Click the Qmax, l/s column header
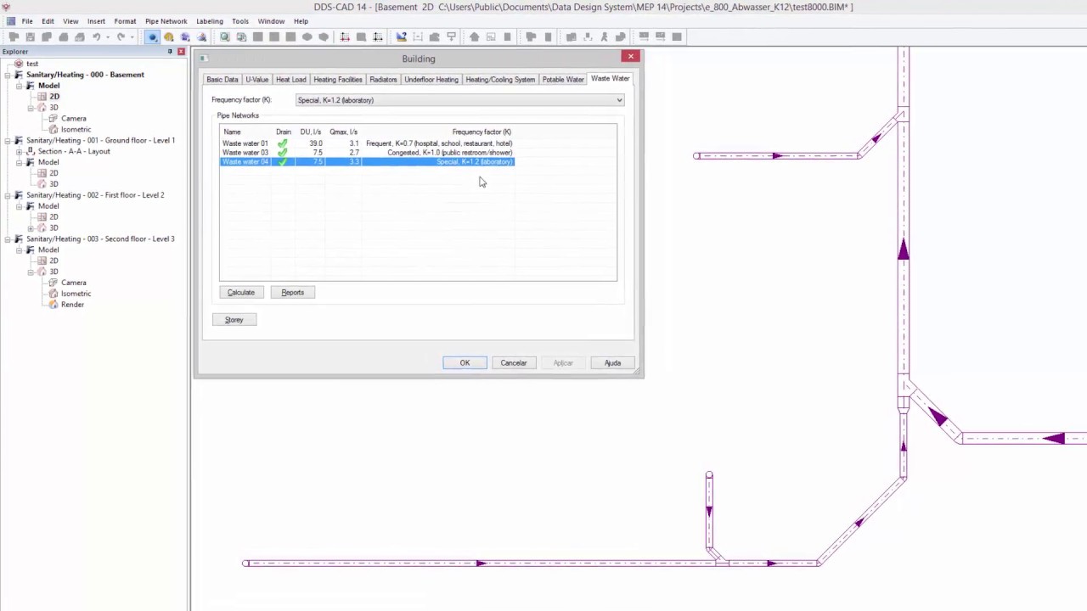 pos(343,132)
